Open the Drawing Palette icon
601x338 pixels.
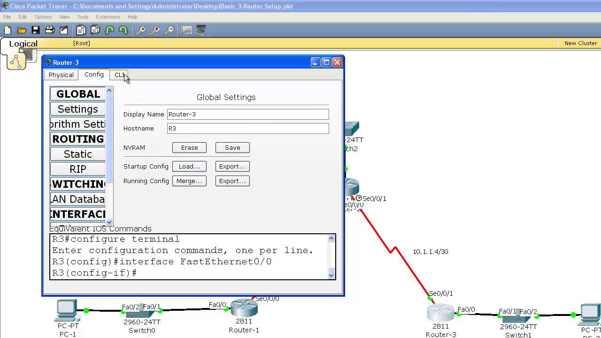coord(186,31)
